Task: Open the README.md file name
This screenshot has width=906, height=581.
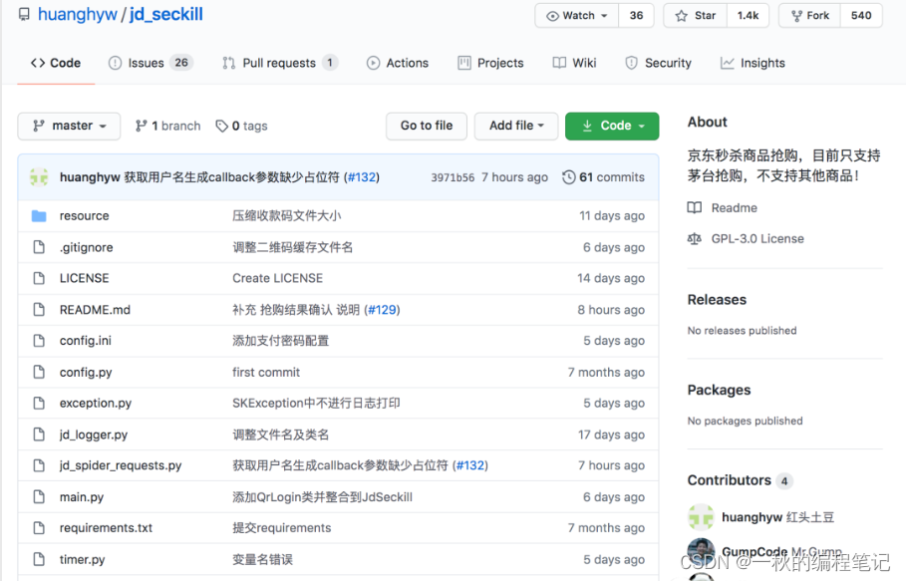Action: point(95,310)
